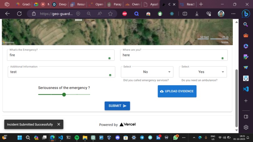
Task: Open the split screen icon
Action: [185, 14]
